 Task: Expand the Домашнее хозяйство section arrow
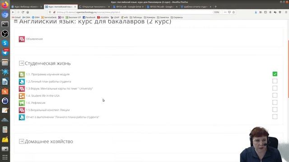(21, 141)
